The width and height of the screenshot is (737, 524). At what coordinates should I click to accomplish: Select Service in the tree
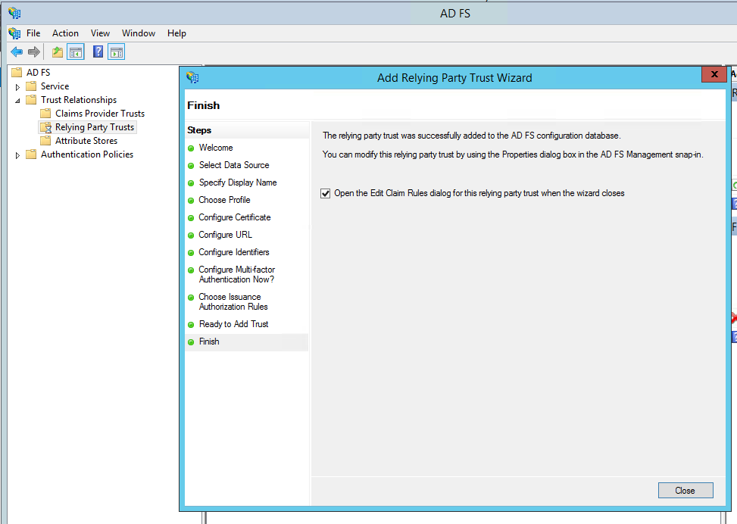55,86
